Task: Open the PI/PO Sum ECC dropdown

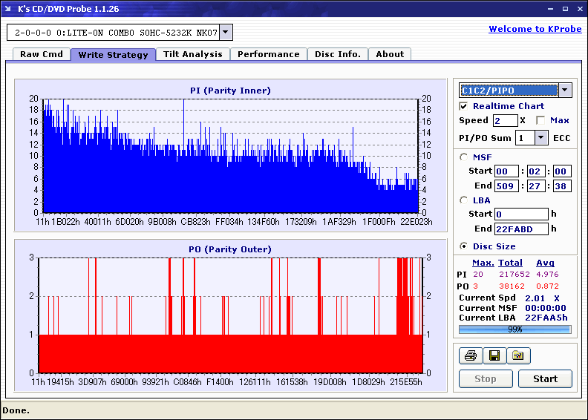Action: 541,138
